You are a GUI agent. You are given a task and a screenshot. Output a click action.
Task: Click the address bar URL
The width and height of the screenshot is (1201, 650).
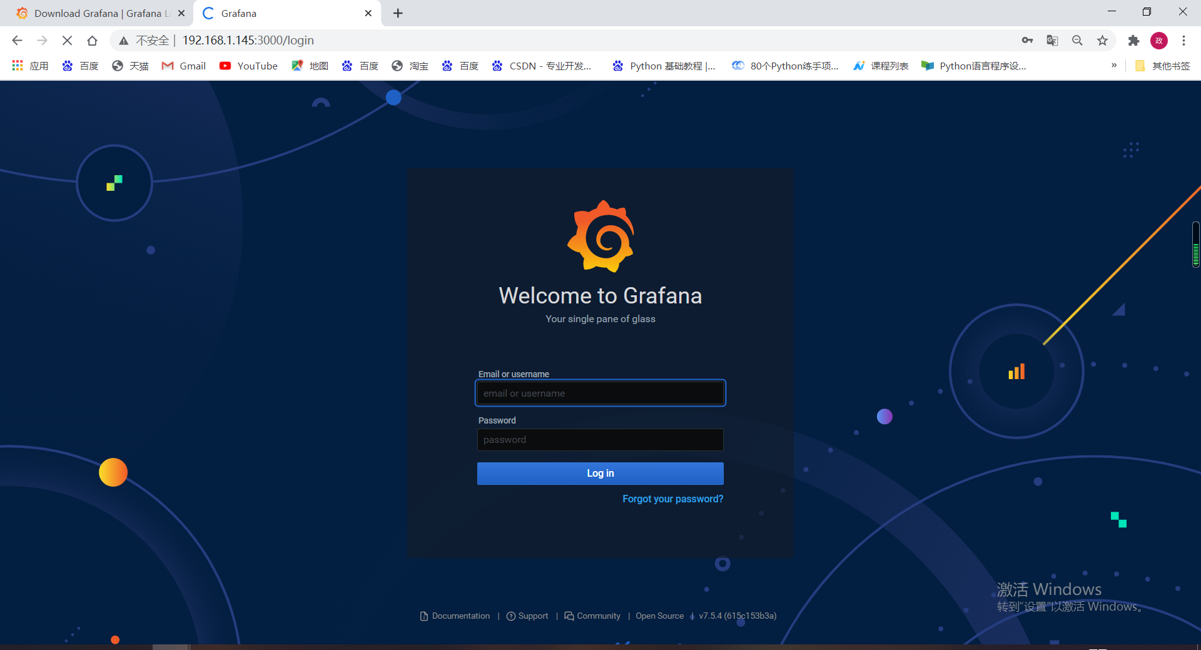pos(248,41)
